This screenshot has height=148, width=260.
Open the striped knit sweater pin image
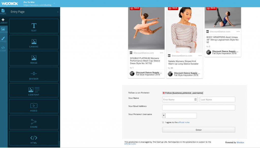[185, 30]
